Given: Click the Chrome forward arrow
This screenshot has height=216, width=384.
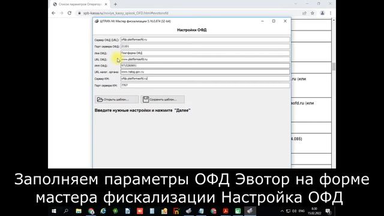Looking at the screenshot, I should coord(61,13).
